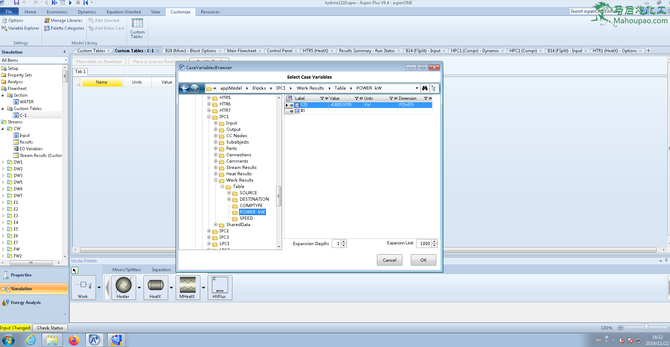Switch to the Home ribbon tab
Screen dimensions: 670x347
[30, 12]
